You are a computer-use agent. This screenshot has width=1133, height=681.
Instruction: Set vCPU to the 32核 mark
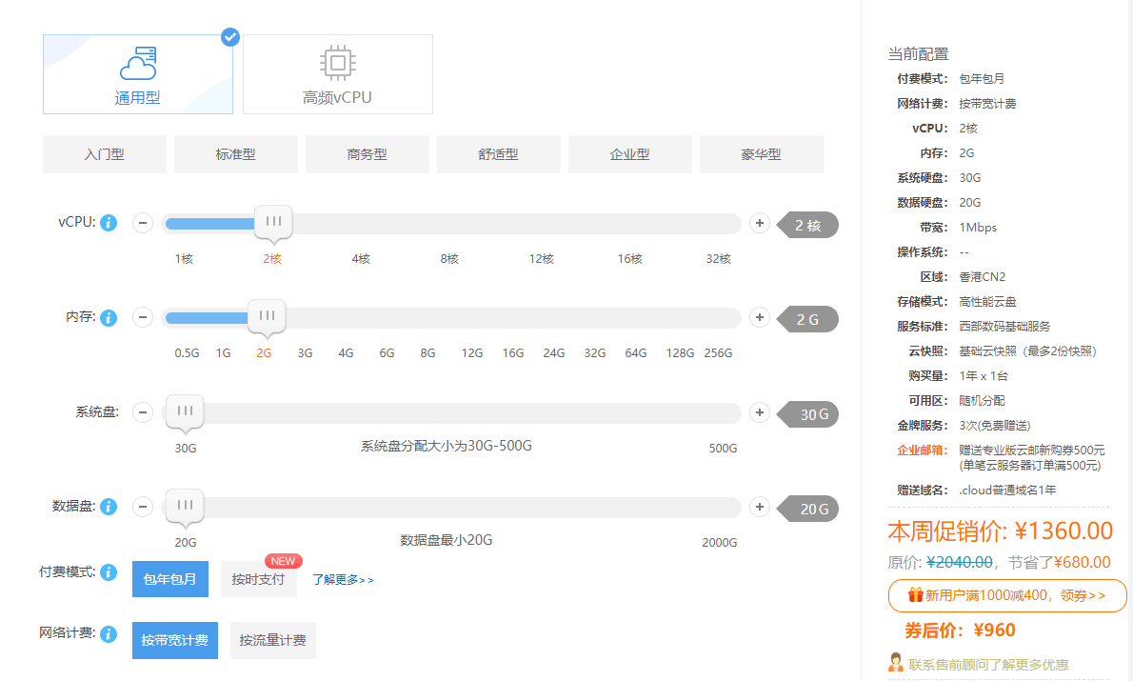coord(718,259)
